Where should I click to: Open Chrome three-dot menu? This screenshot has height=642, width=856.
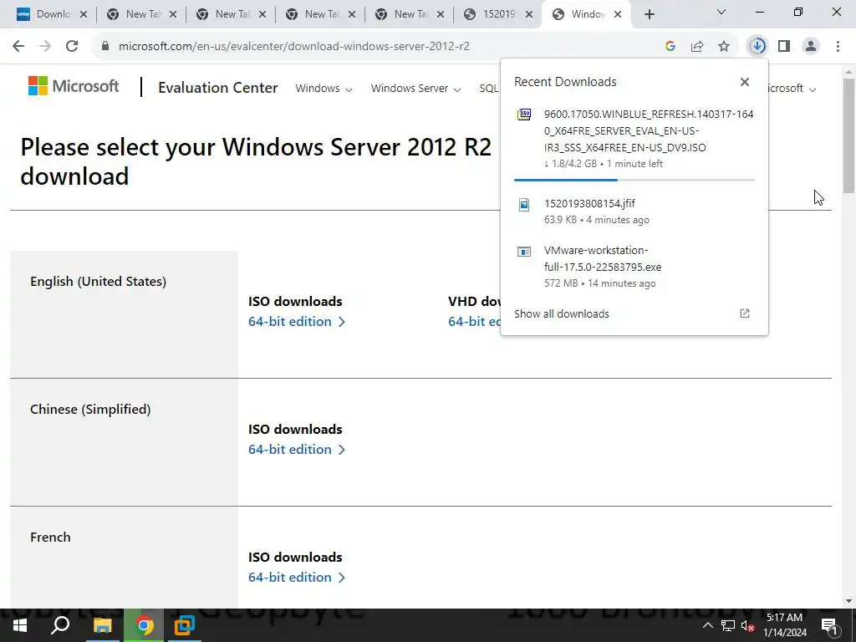point(838,47)
